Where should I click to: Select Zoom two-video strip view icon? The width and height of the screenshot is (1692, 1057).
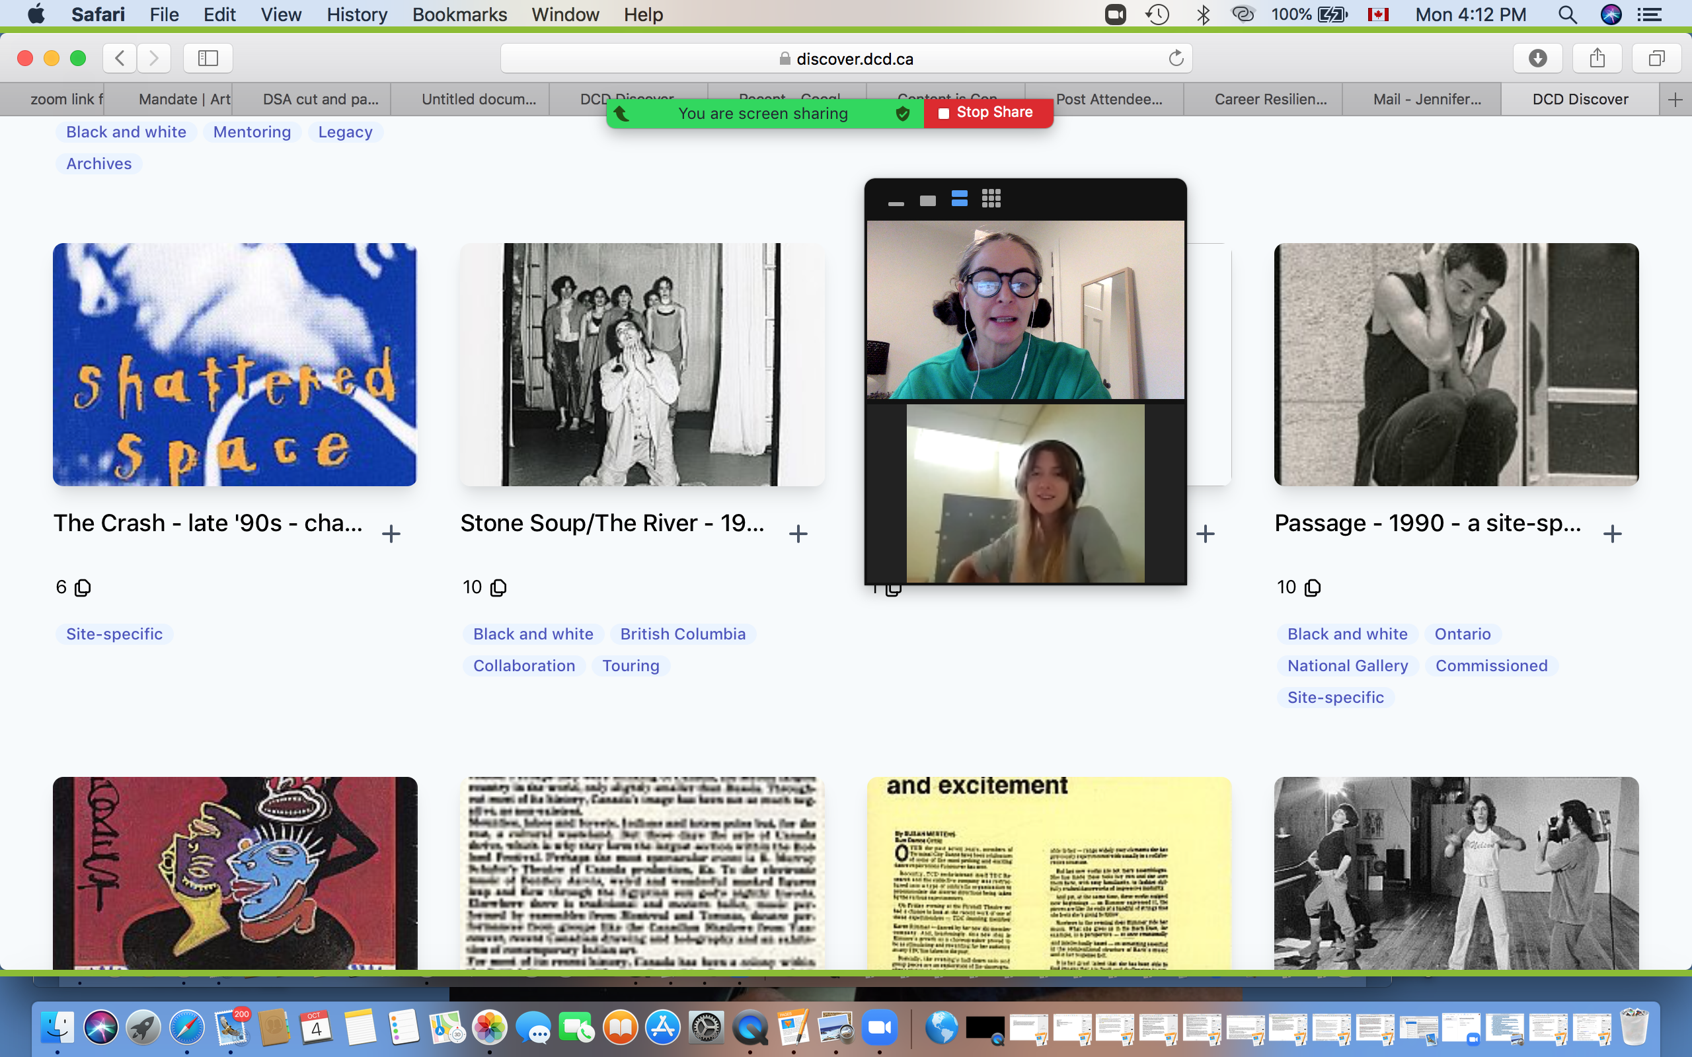point(959,200)
